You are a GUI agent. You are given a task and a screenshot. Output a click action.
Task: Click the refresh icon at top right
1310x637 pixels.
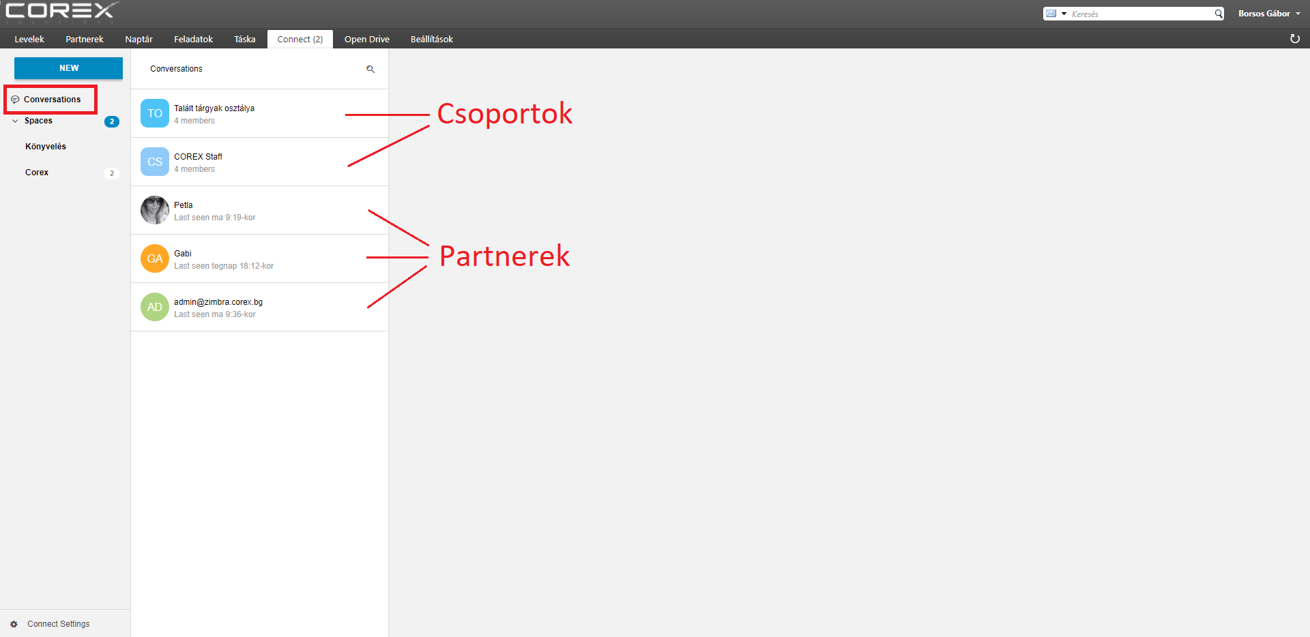1294,39
